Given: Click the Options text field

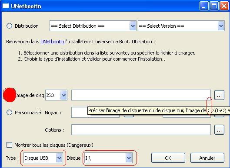Looking at the screenshot, I should (141, 130).
